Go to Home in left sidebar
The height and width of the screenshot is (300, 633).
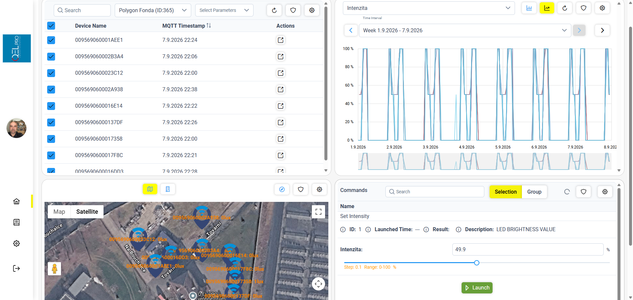[16, 201]
